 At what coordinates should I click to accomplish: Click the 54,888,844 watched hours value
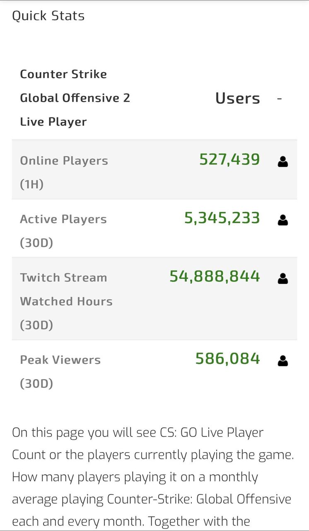(x=215, y=276)
